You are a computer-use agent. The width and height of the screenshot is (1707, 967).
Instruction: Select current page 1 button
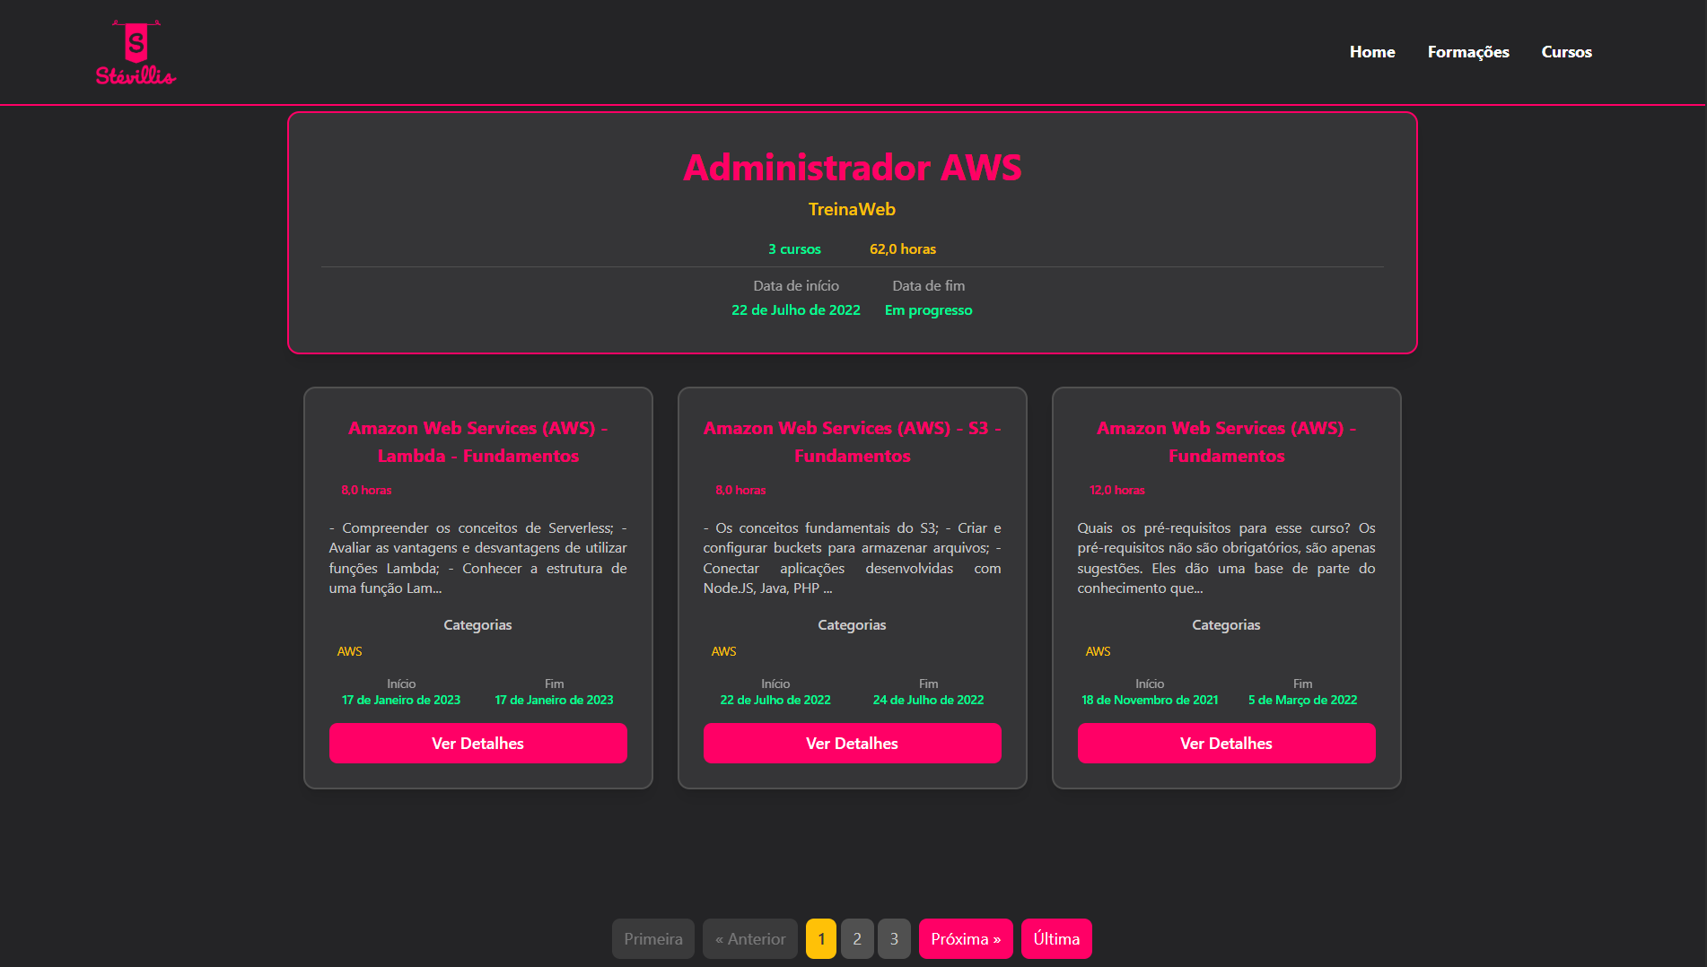(x=820, y=938)
